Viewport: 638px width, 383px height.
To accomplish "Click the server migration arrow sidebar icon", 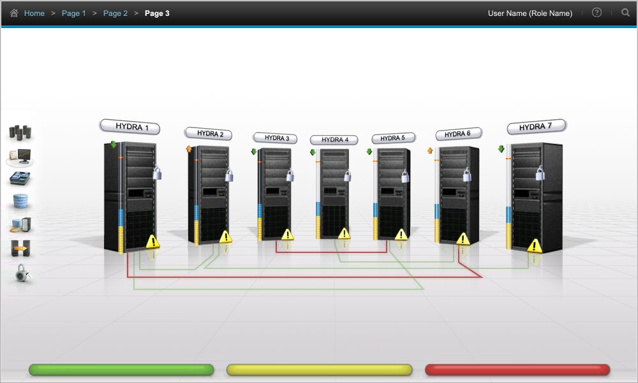I will pyautogui.click(x=20, y=249).
